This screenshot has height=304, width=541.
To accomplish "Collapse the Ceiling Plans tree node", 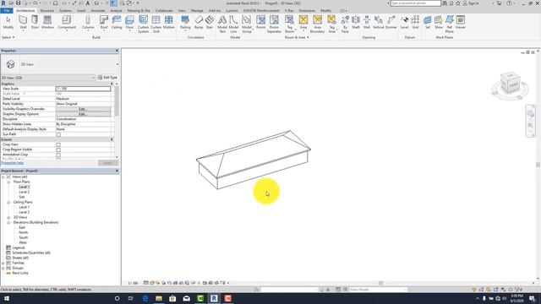I will pos(8,203).
